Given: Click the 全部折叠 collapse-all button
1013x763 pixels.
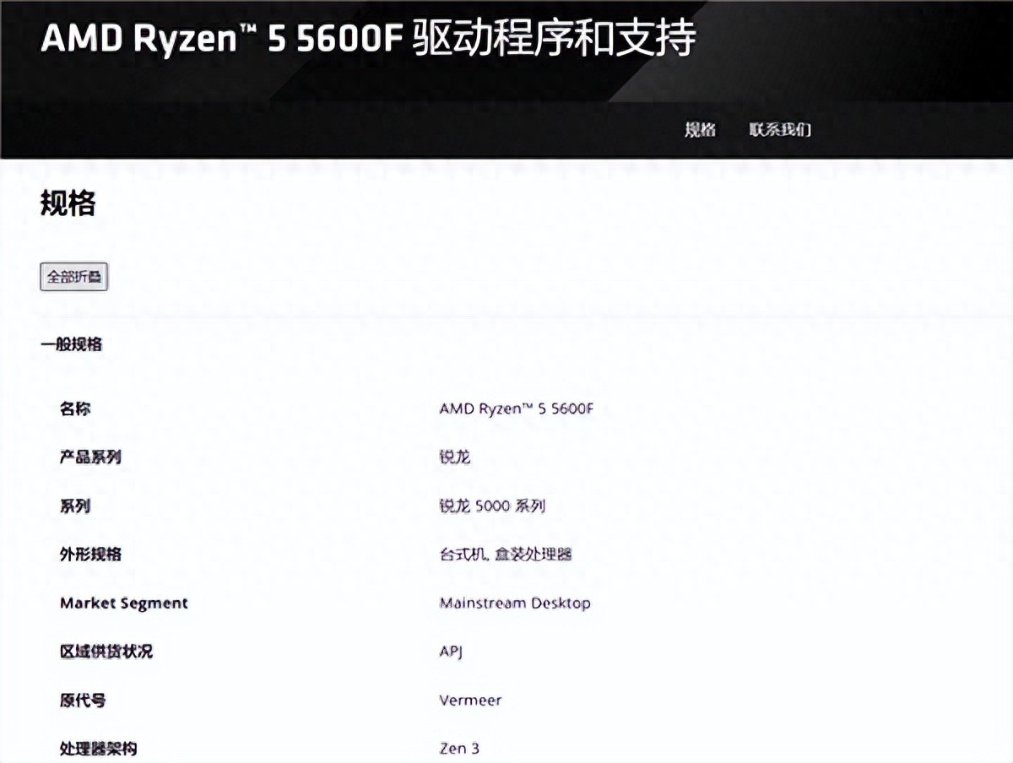Looking at the screenshot, I should [x=73, y=277].
